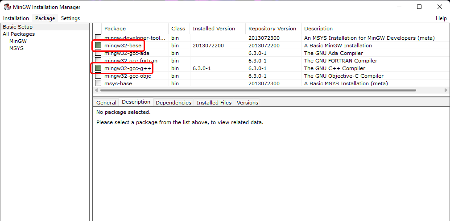Mark the mingw32-gcc-objc package checkbox
Viewport: 450px width, 221px height.
[98, 76]
